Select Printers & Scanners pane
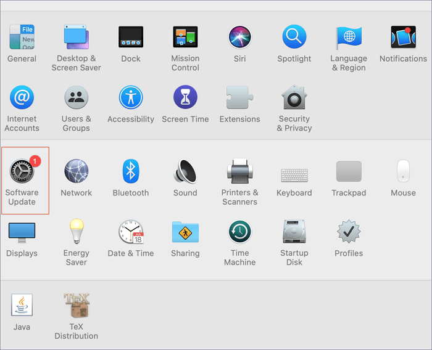Image resolution: width=432 pixels, height=350 pixels. 239,171
